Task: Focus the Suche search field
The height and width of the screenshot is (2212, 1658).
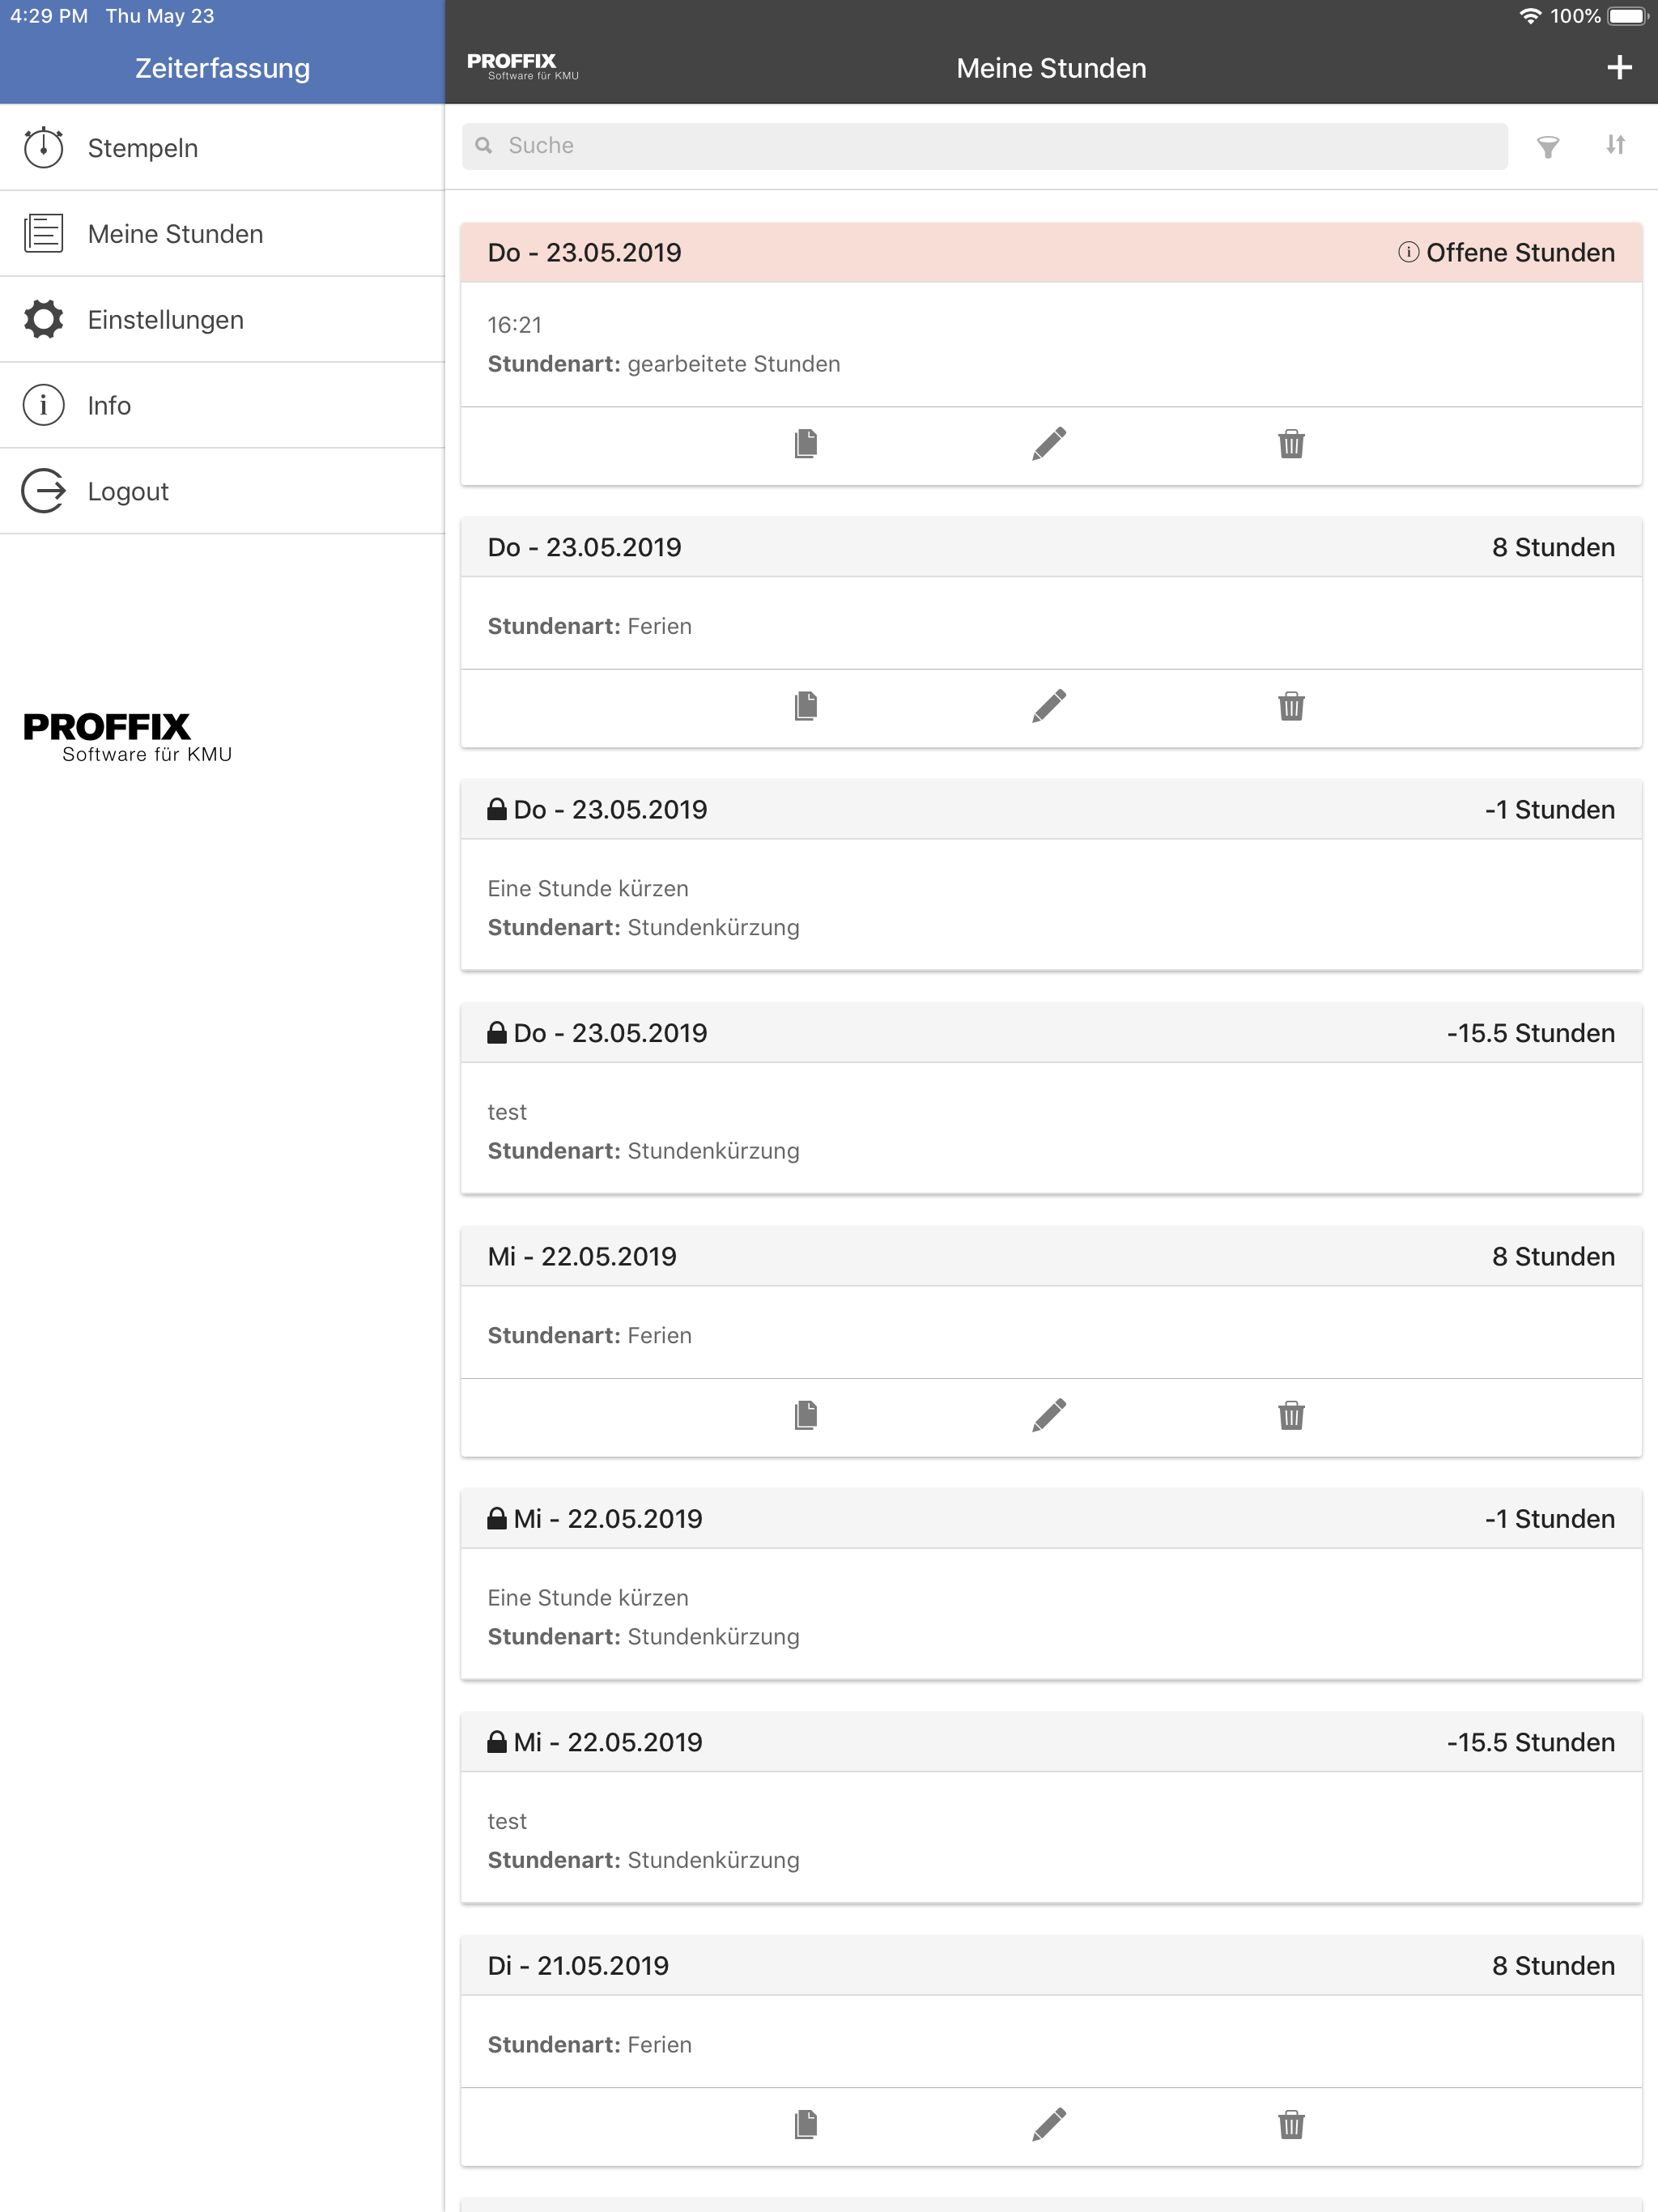Action: point(985,146)
